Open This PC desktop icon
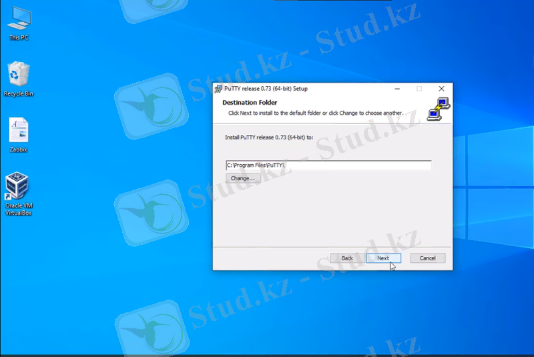Image resolution: width=534 pixels, height=357 pixels. pyautogui.click(x=19, y=23)
